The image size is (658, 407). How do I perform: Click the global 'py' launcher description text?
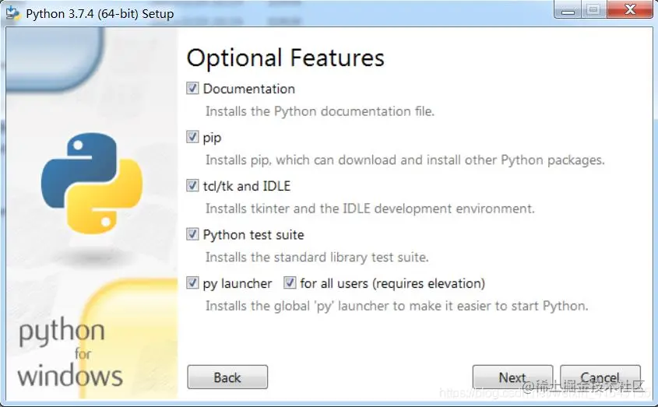(396, 306)
